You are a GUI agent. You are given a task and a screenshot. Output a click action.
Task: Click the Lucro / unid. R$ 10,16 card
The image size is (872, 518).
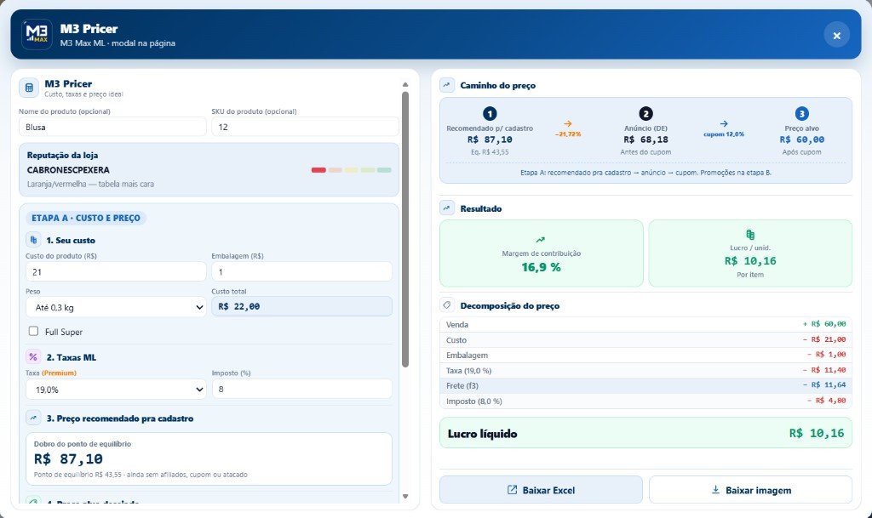pos(750,253)
